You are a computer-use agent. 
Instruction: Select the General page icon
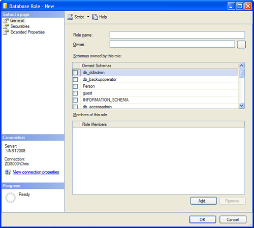point(6,21)
